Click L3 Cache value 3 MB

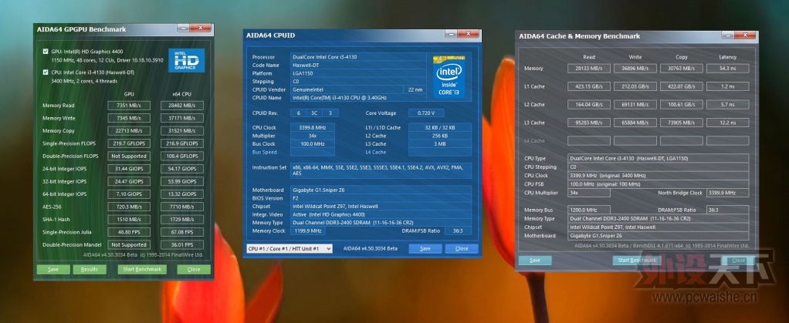click(440, 143)
